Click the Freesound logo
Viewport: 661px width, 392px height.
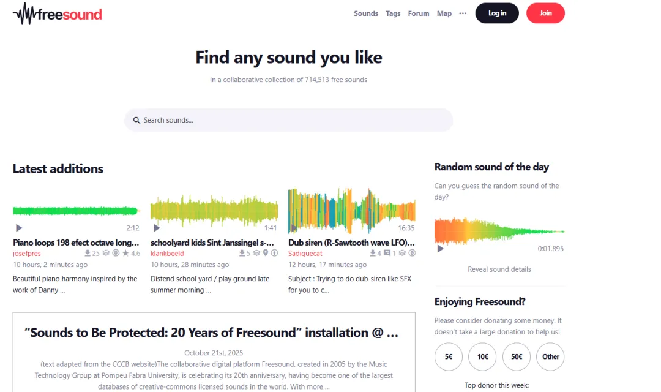coord(58,13)
